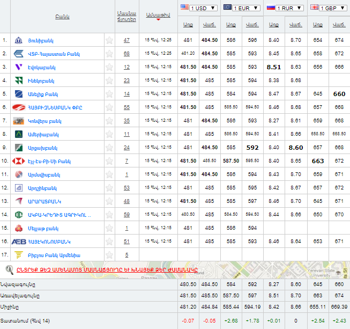
Task: Open the Կոնվերս բանկ link
Action: [x=44, y=121]
